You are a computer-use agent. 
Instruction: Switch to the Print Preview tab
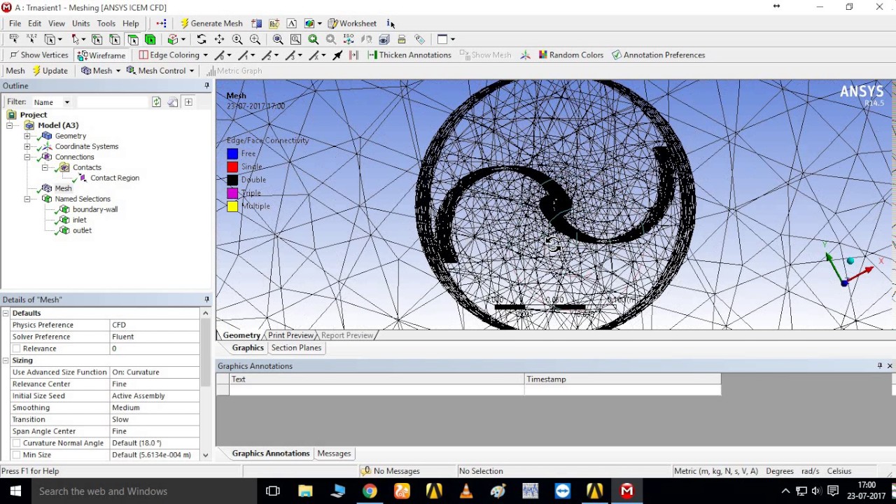290,335
